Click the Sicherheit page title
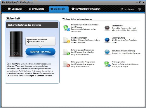The image size is (146, 108). click(13, 18)
